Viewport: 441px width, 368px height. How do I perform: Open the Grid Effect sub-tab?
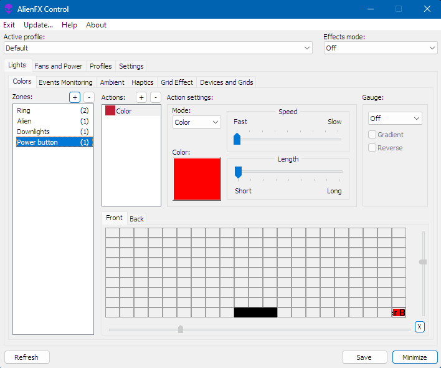pyautogui.click(x=177, y=82)
